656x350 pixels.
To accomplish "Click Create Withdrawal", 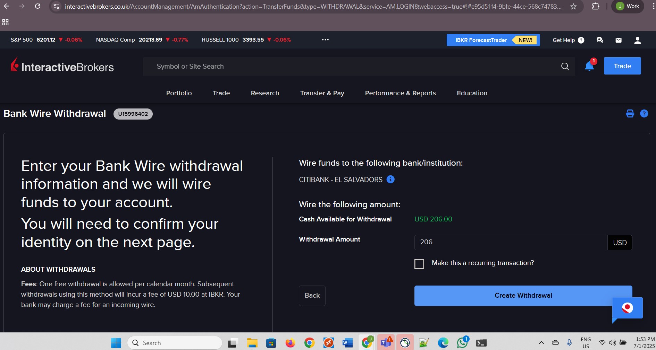I will pos(523,296).
